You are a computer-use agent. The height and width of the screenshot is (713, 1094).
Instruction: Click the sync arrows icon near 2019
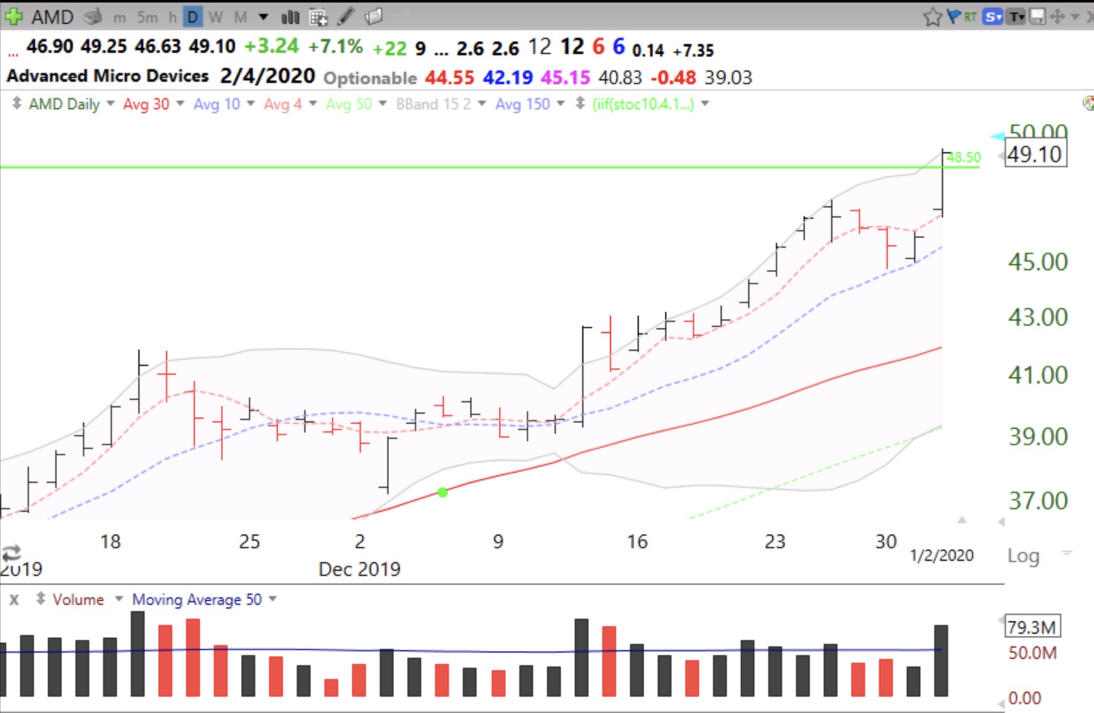(x=11, y=553)
